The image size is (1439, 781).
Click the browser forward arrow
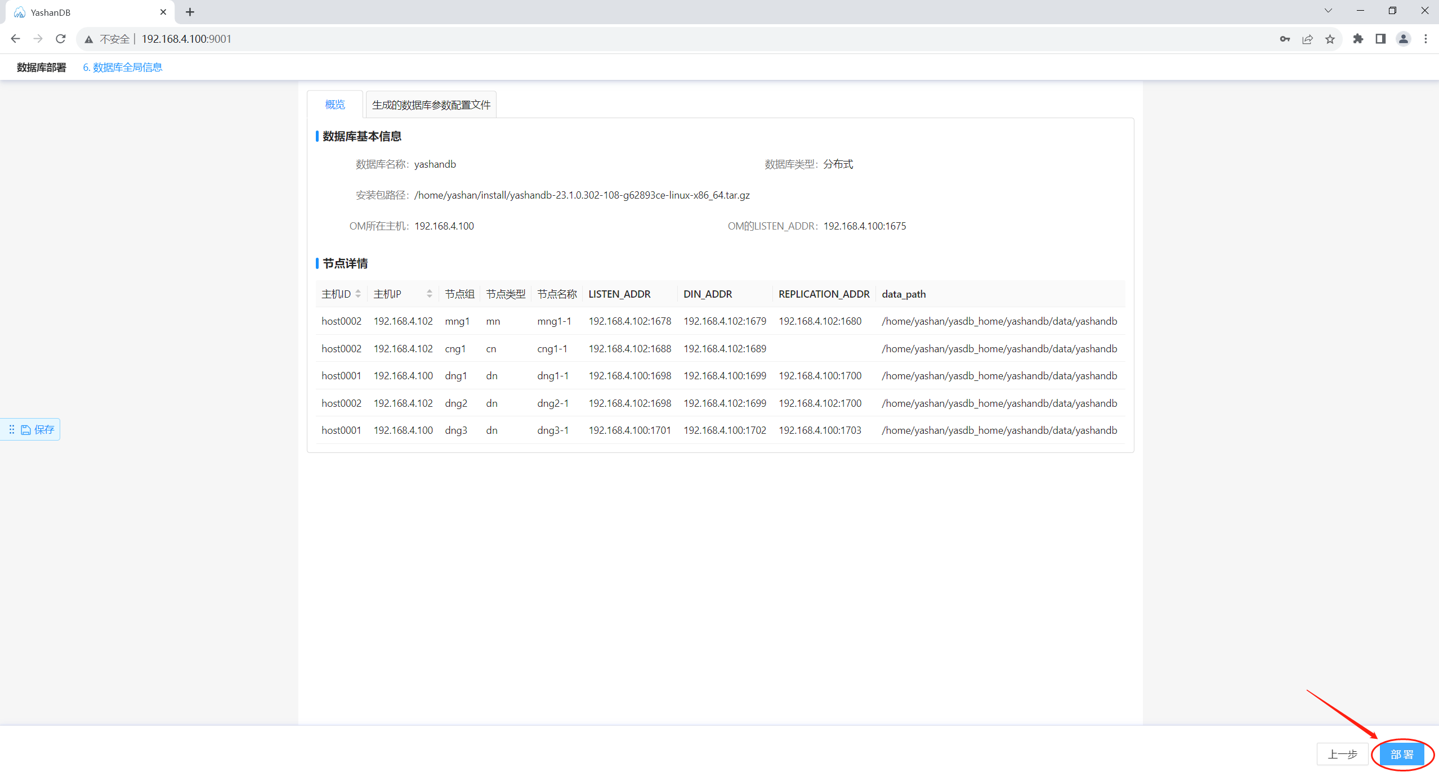(x=38, y=39)
